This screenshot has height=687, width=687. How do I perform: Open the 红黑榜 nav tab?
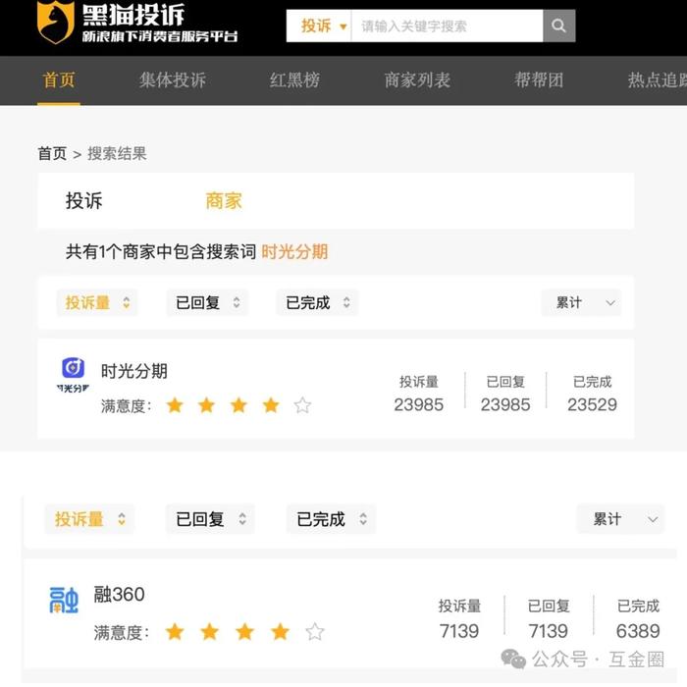click(294, 80)
